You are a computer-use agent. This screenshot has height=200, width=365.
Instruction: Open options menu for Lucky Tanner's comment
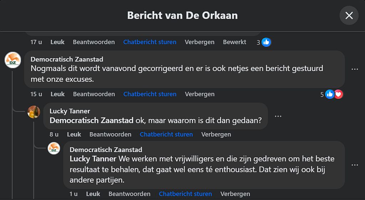tap(278, 116)
